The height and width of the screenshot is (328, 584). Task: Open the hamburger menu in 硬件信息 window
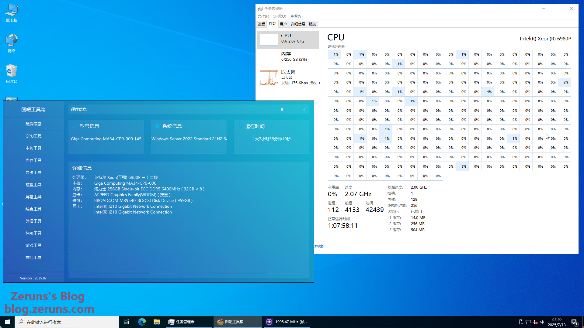(282, 110)
